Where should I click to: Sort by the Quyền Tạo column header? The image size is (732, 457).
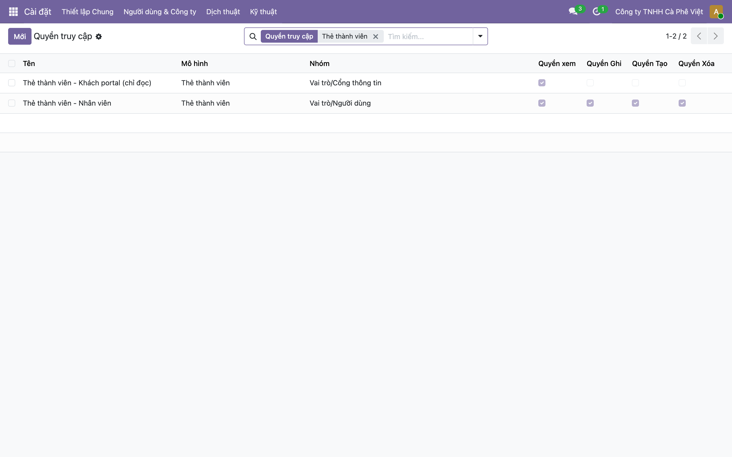pyautogui.click(x=649, y=63)
